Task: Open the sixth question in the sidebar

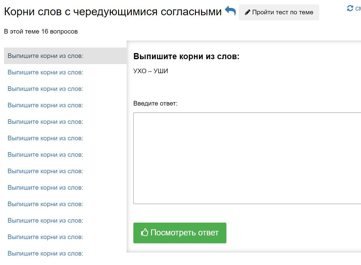Action: 45,138
